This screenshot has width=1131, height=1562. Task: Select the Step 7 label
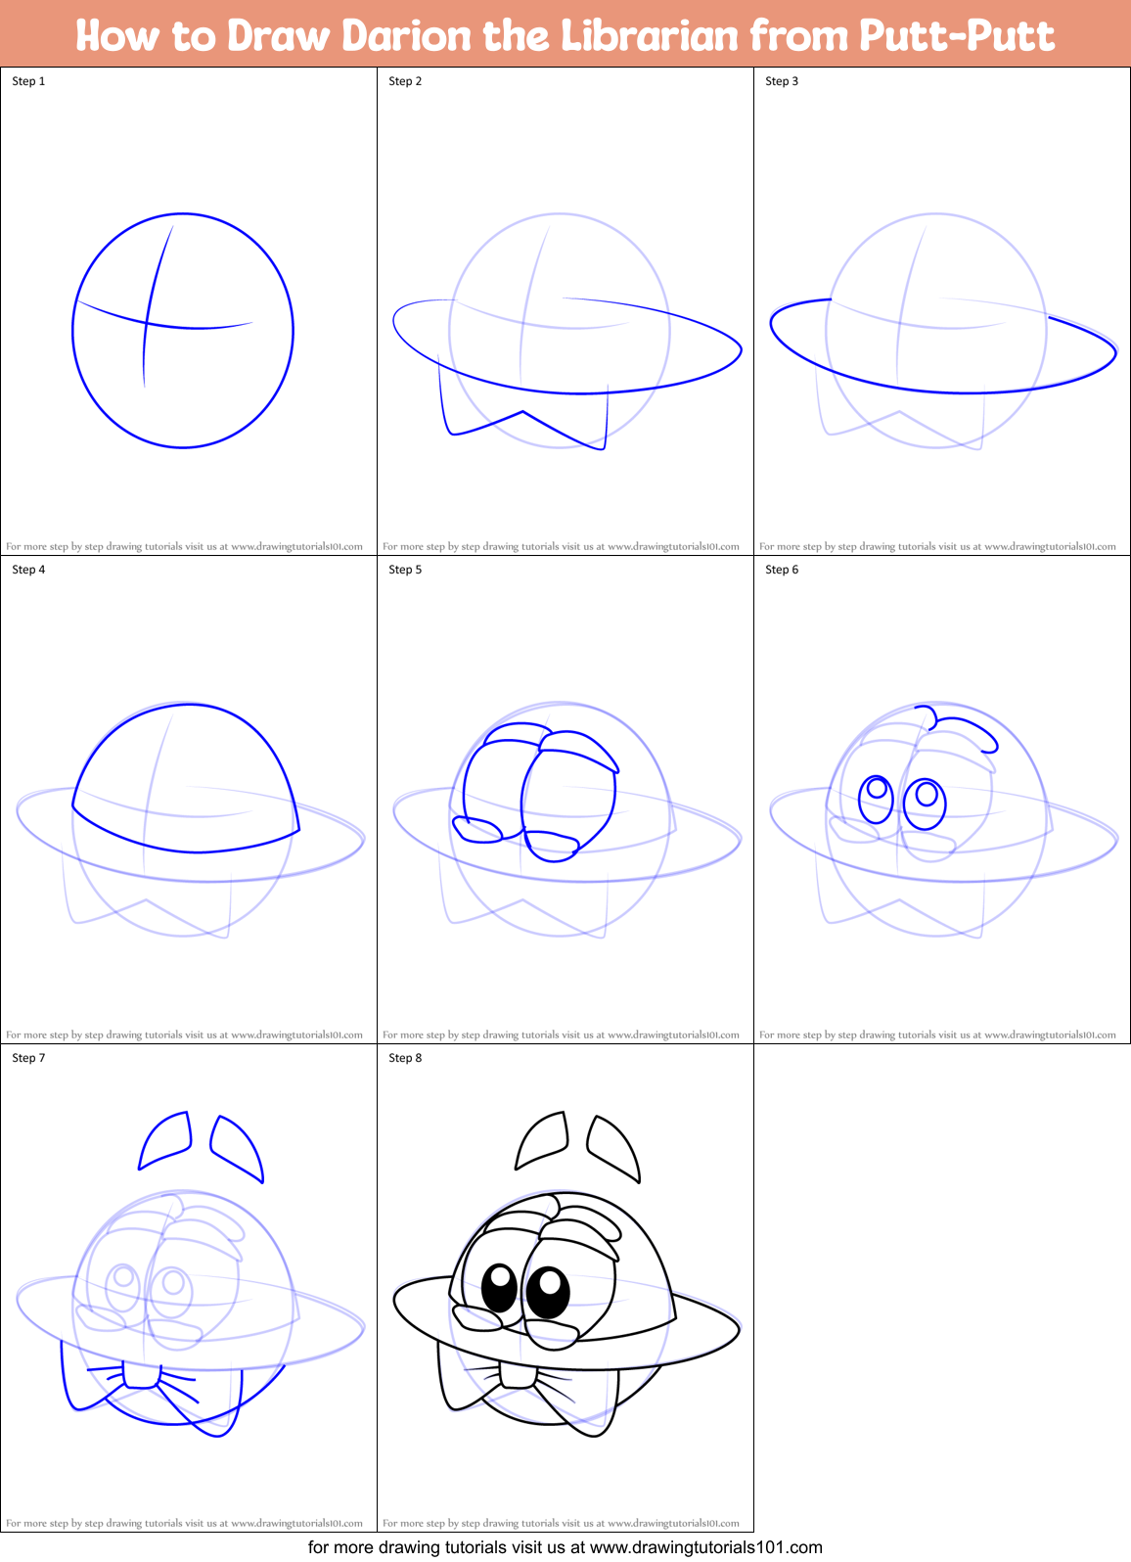click(x=28, y=1058)
